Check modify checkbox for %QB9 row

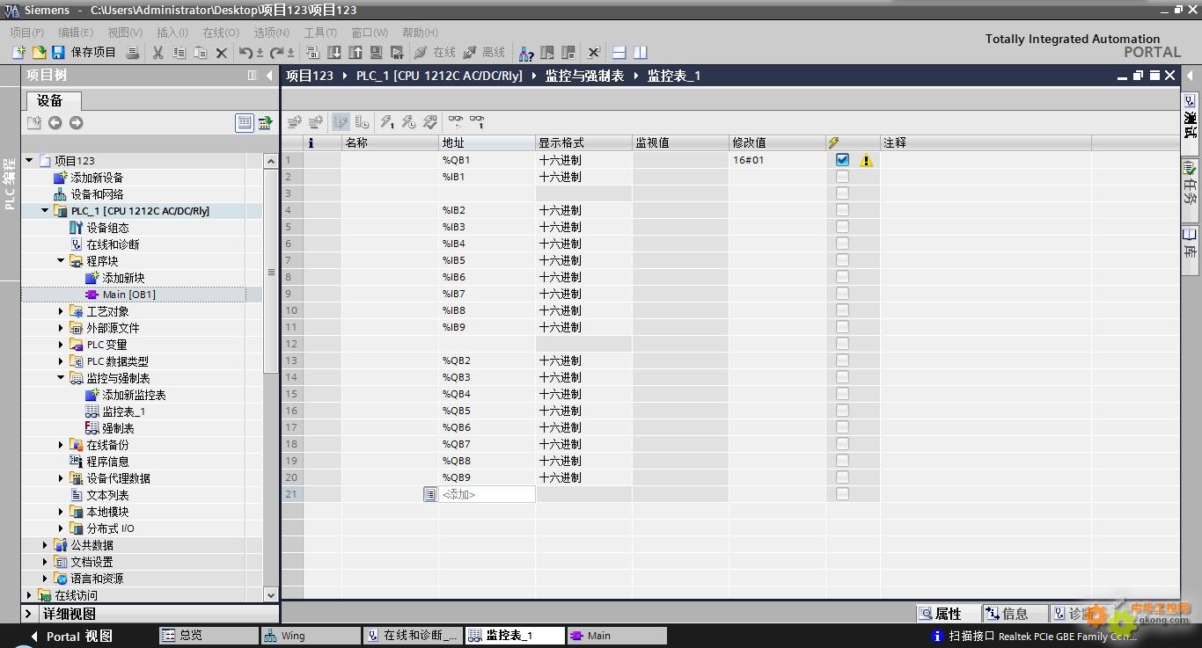[843, 477]
